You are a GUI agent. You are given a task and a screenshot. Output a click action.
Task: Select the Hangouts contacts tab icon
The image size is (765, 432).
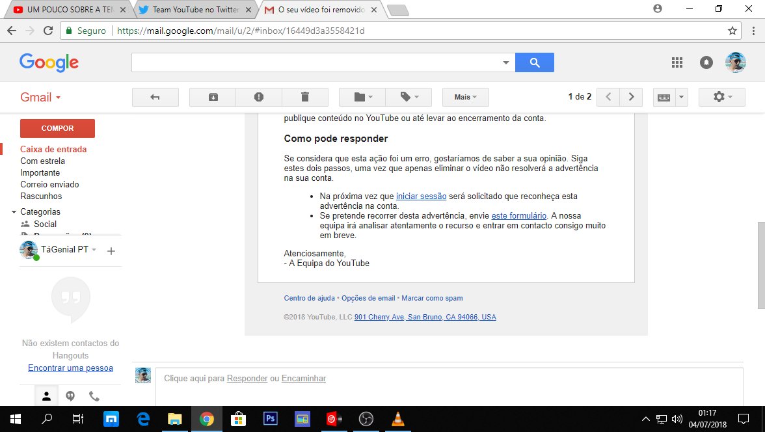point(46,396)
